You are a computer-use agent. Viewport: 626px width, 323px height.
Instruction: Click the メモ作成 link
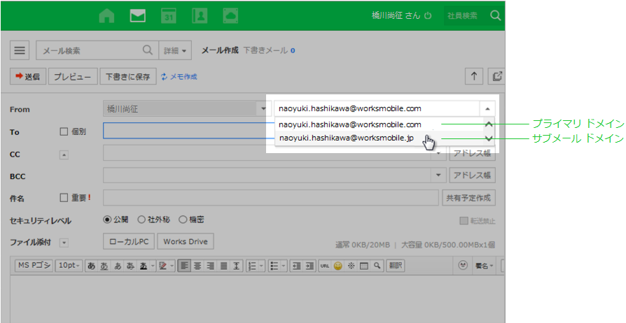[179, 76]
